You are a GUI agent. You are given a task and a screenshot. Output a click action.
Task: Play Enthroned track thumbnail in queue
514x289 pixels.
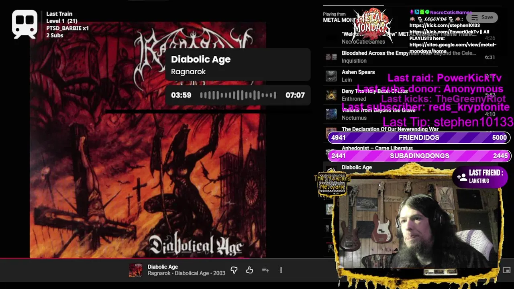pyautogui.click(x=331, y=95)
